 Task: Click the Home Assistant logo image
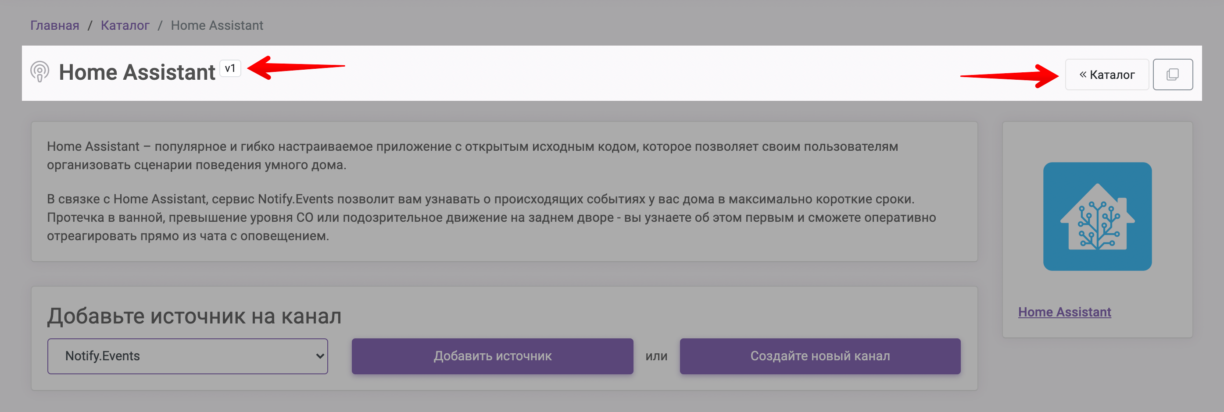[1097, 217]
